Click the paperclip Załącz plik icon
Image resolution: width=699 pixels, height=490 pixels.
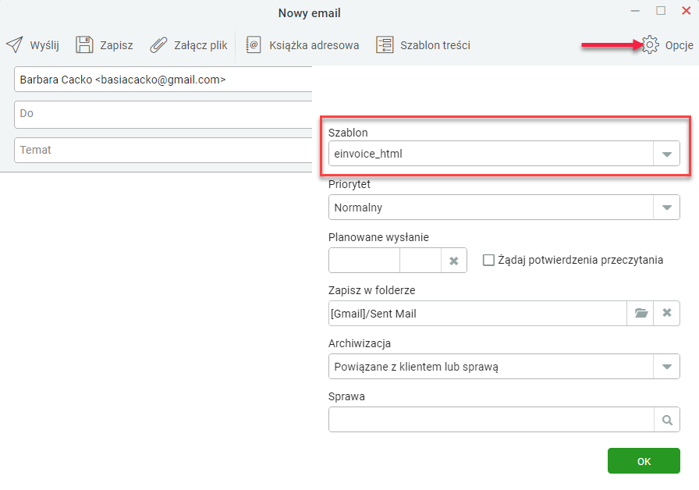click(158, 45)
